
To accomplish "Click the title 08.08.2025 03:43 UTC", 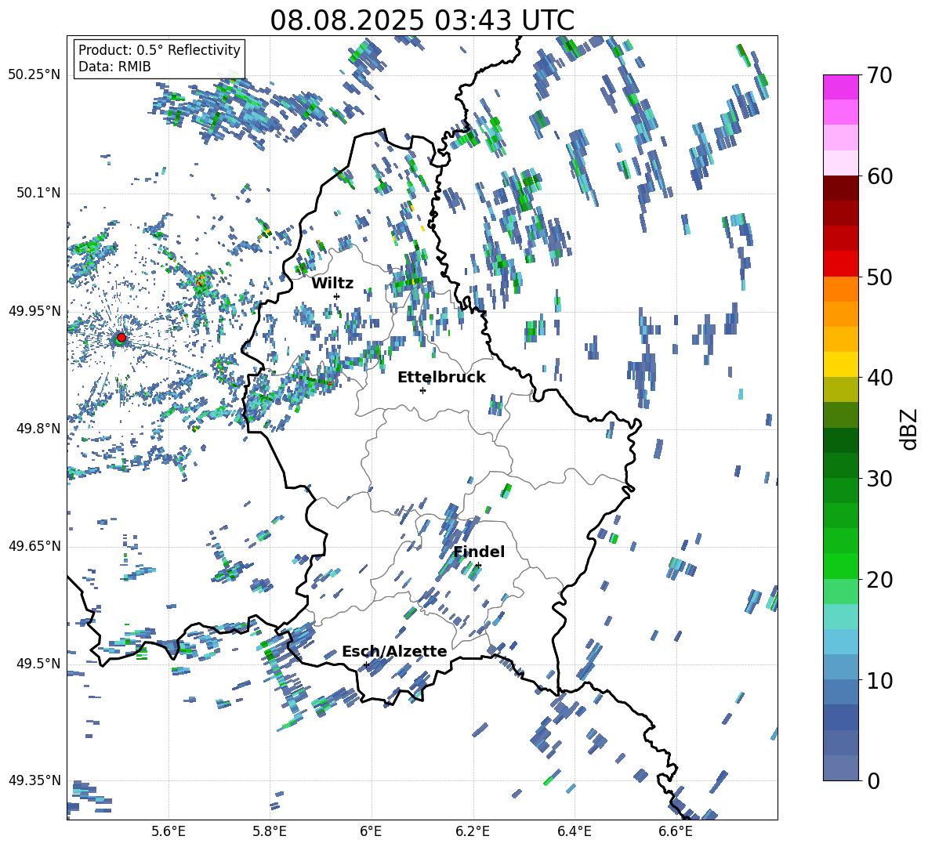I will [x=422, y=20].
